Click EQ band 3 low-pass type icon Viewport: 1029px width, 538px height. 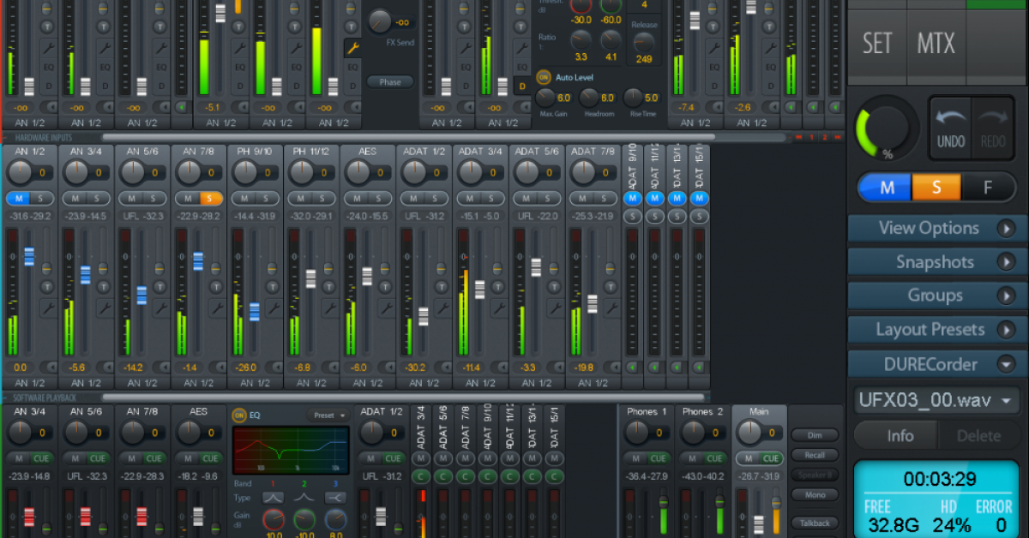tap(334, 498)
